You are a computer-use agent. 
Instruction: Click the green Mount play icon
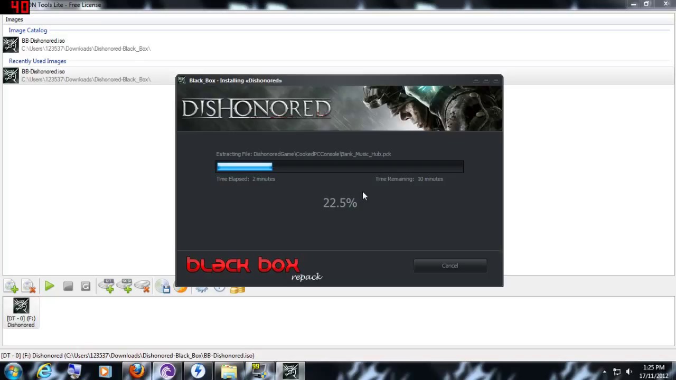tap(49, 286)
